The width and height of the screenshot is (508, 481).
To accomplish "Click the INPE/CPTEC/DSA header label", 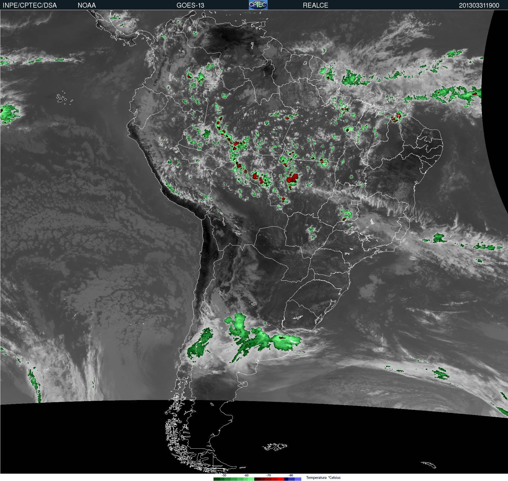I will tap(30, 5).
